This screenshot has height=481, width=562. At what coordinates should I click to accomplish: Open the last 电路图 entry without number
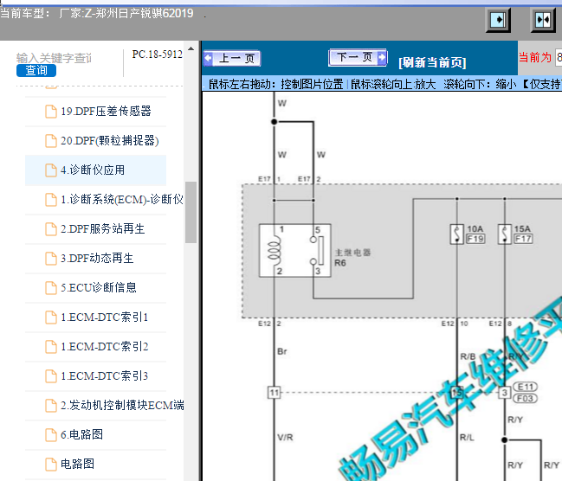tap(77, 464)
